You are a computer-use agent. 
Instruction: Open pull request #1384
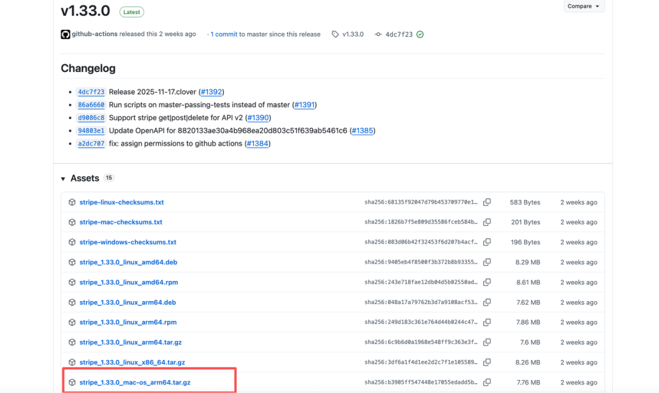tap(257, 144)
